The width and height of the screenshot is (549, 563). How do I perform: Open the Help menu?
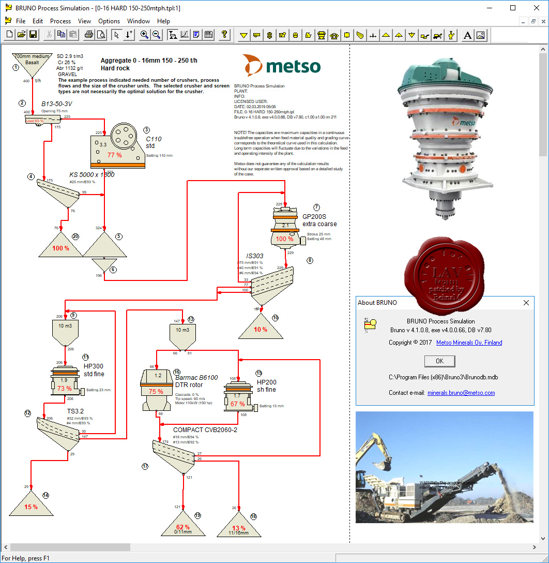tap(163, 21)
